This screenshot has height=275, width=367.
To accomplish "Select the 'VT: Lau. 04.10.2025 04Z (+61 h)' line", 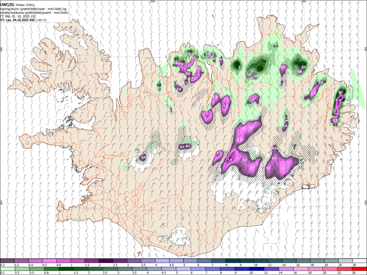I will (24, 20).
